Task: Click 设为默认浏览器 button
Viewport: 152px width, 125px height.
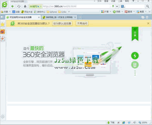Action: (x=62, y=24)
